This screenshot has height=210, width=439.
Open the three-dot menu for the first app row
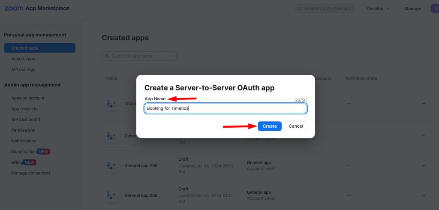point(423,104)
